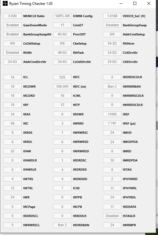The height and width of the screenshot is (235, 158).
Task: Select the tCKE 7 field
Action: pos(62,188)
